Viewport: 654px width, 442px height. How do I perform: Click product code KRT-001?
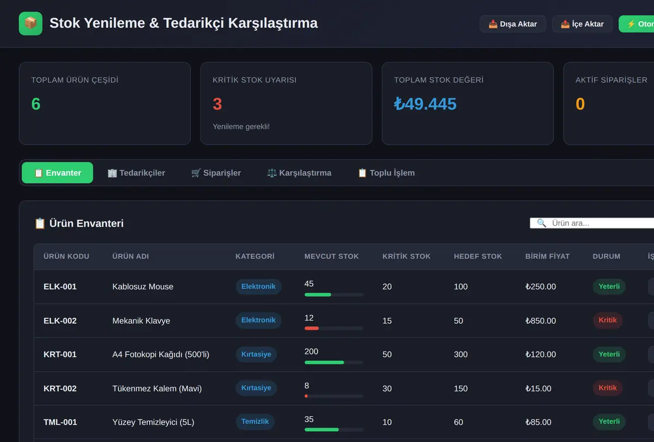(60, 354)
